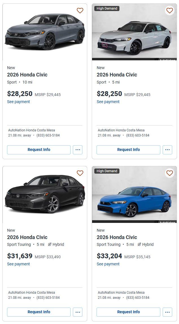See payment for the 10 mi Civic Sport
179x324 pixels.
(18, 102)
